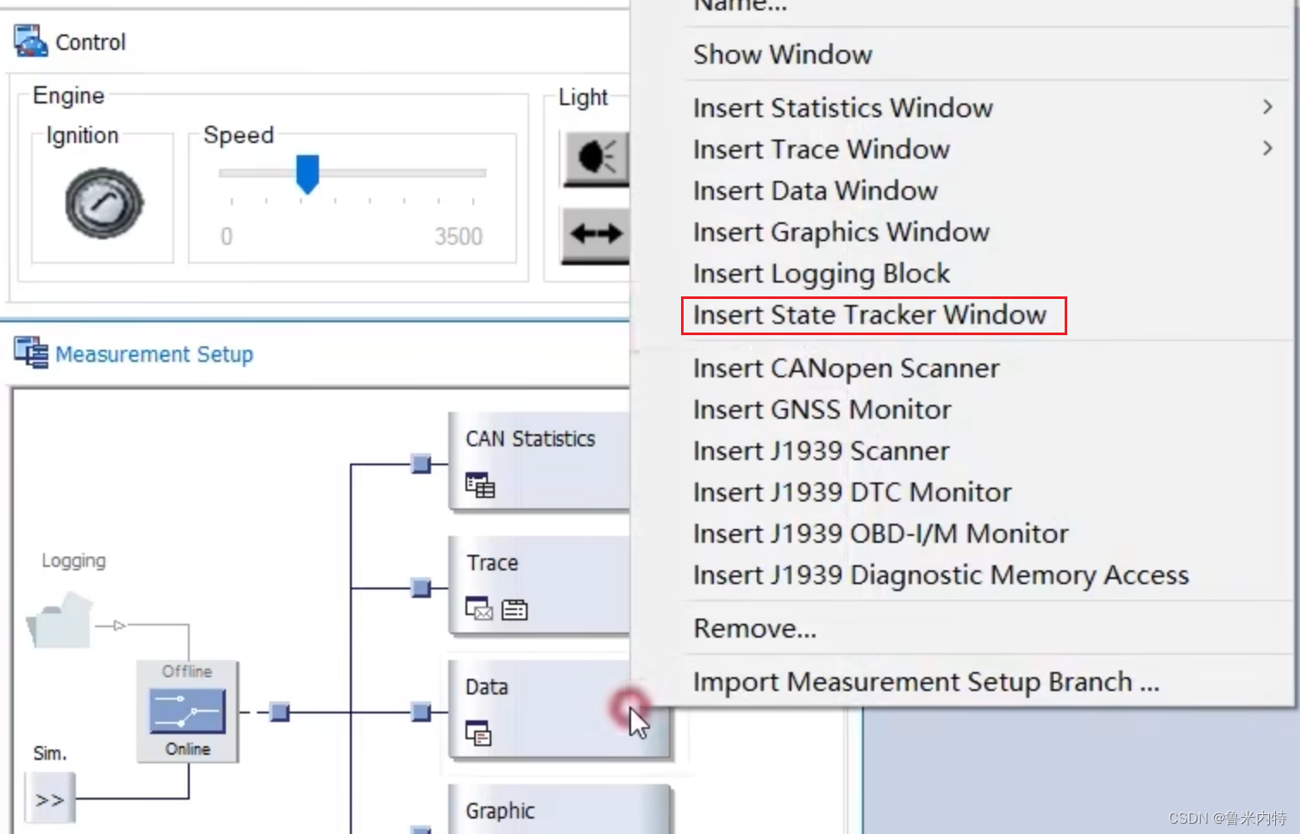Image resolution: width=1300 pixels, height=834 pixels.
Task: Select the CAN Statistics block
Action: (540, 462)
